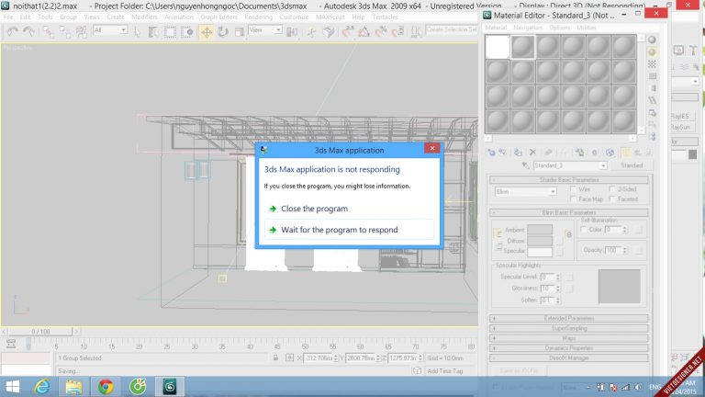Enable the Face Map checkbox

click(x=573, y=198)
